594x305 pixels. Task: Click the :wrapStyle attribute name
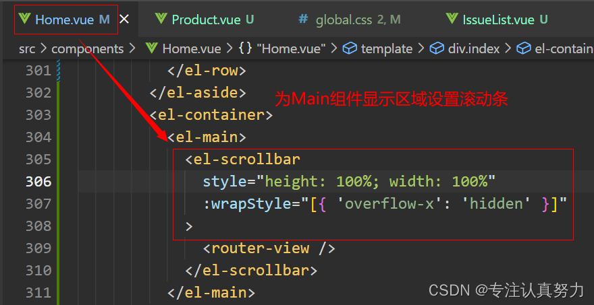(x=246, y=204)
